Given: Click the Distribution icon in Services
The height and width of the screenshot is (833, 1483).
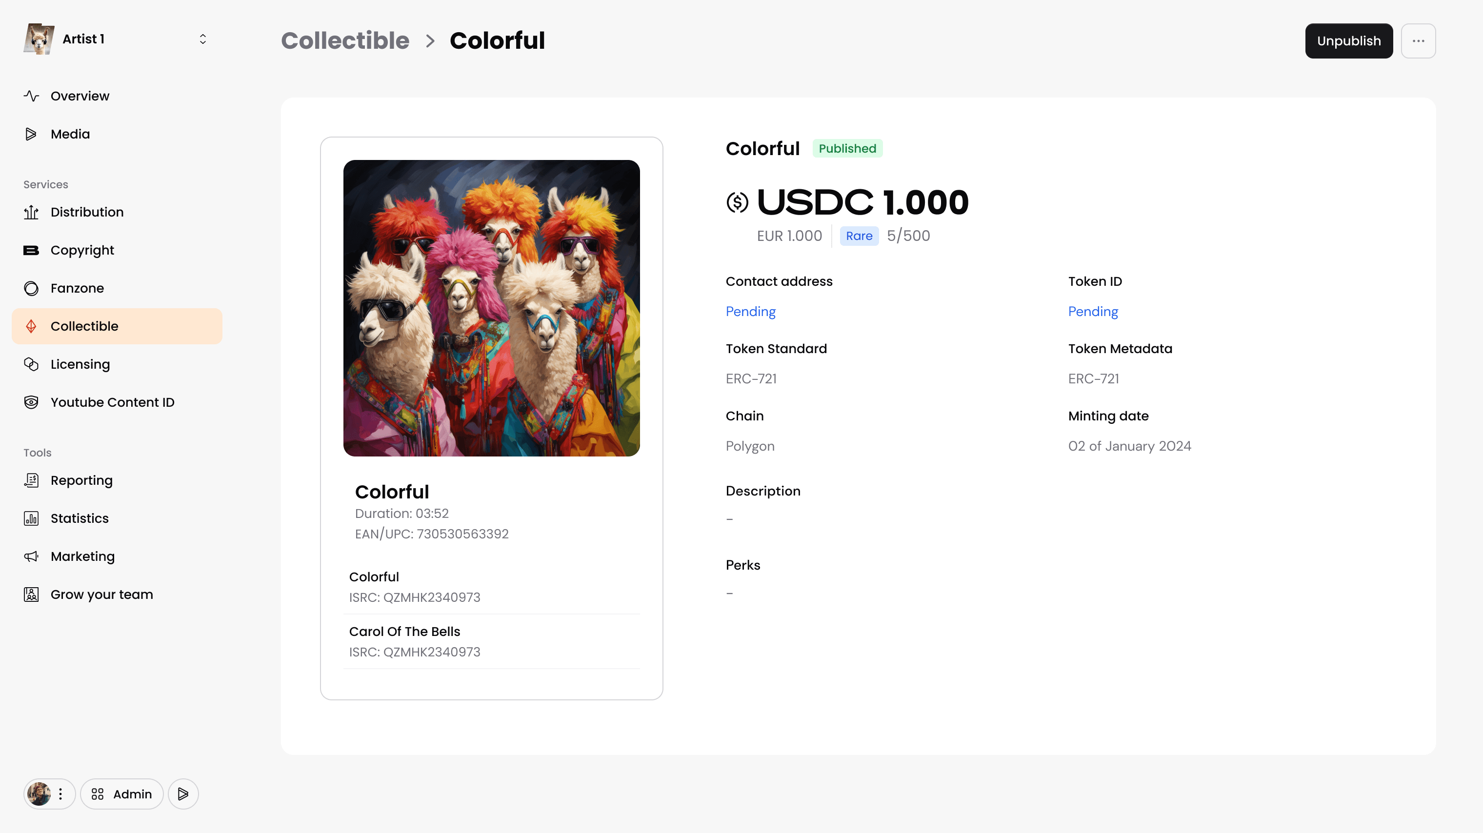Looking at the screenshot, I should (31, 213).
